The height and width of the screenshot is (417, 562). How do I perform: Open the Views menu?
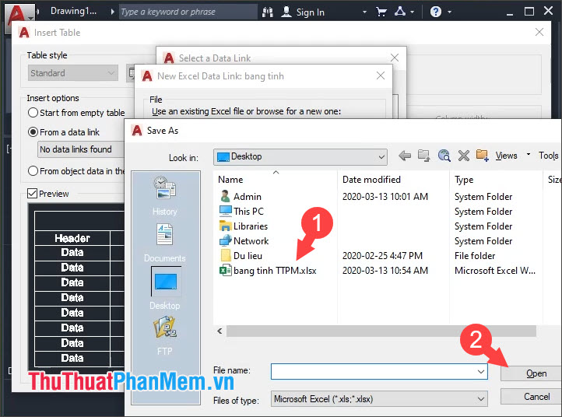506,156
